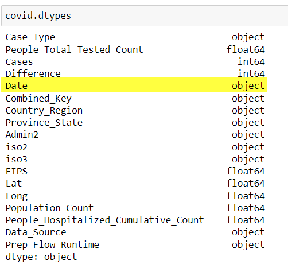Screen dimensions: 288x268
Task: Click the Difference column name
Action: (33, 74)
